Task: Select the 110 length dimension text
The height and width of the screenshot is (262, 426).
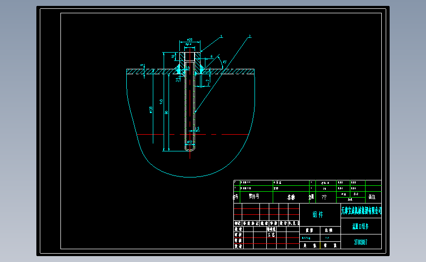Action: [x=161, y=102]
